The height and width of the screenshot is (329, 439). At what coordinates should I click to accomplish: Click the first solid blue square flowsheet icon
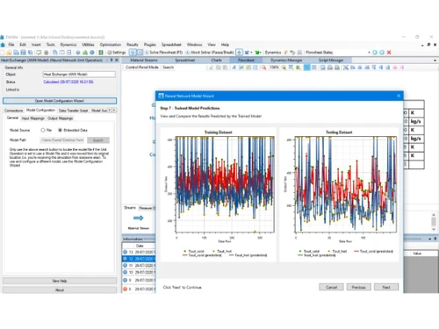[x=306, y=68]
